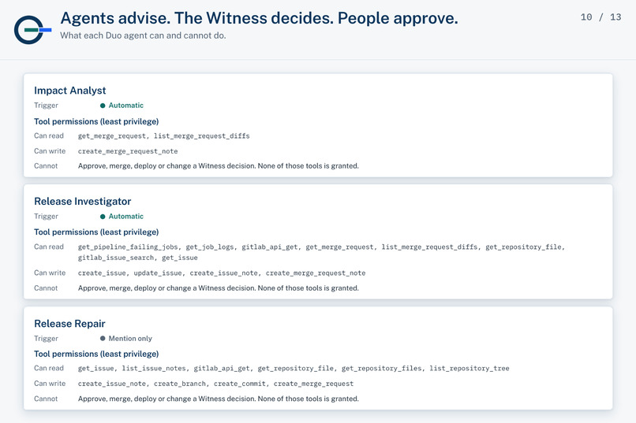636x423 pixels.
Task: Click the Cannot sentence in Release Investigator card
Action: coord(219,288)
